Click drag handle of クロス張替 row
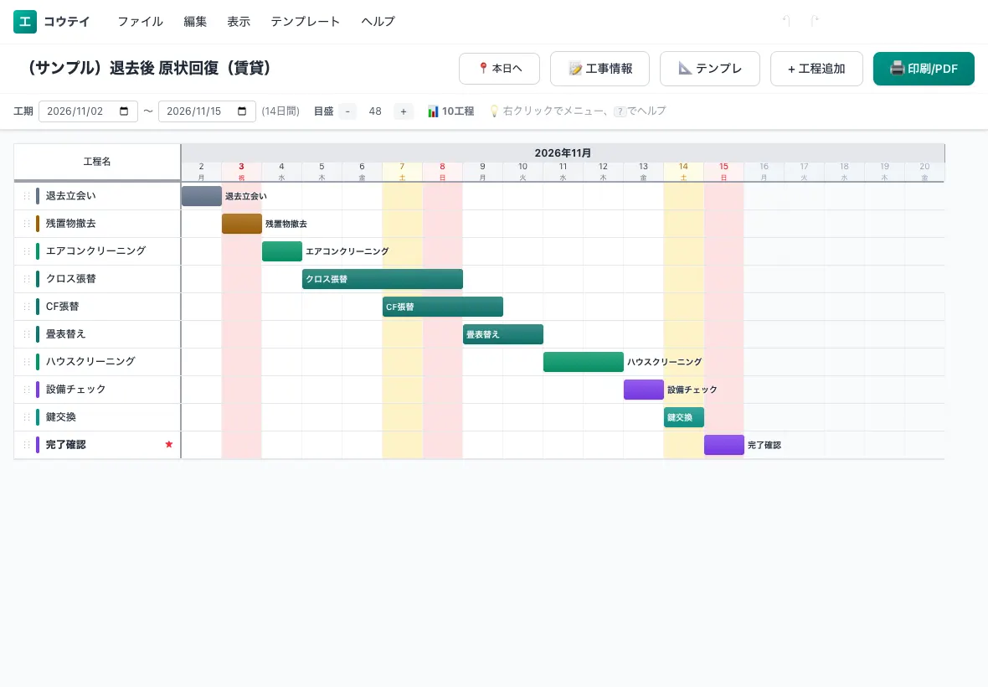The height and width of the screenshot is (687, 988). [x=27, y=279]
